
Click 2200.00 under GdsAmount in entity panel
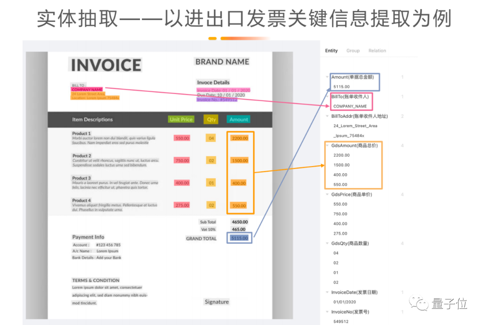341,155
